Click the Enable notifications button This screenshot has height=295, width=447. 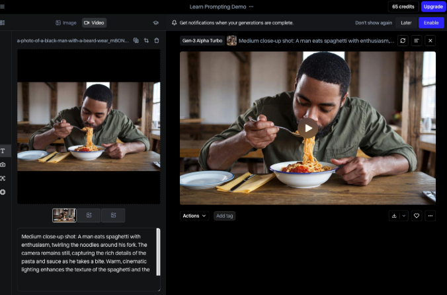tap(430, 22)
